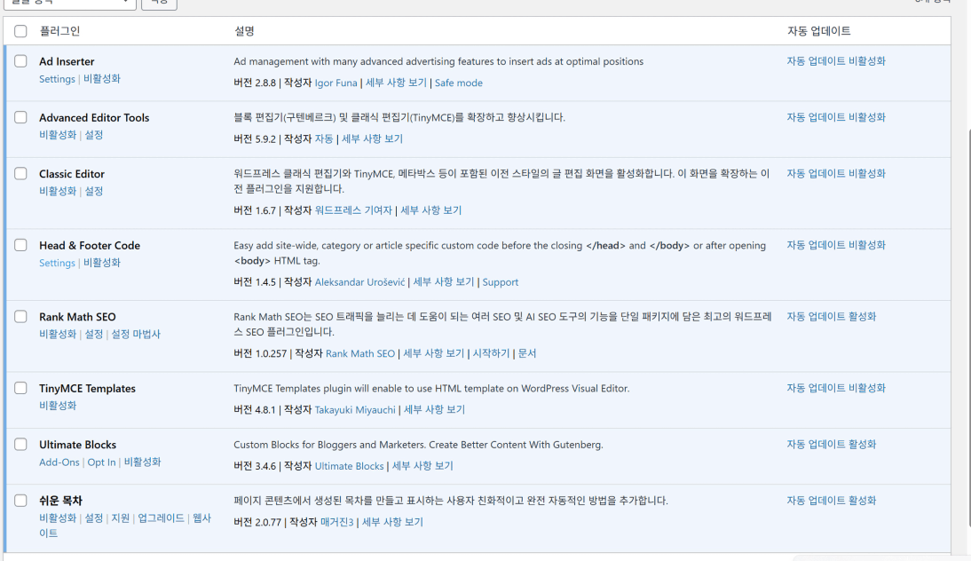Open Advanced Editor Tools 설정 link
Viewport: 971px width, 561px height.
click(x=94, y=135)
